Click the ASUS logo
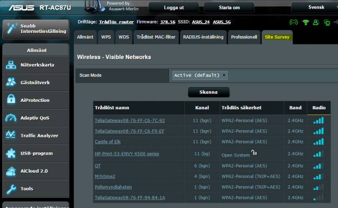The width and height of the screenshot is (338, 208). tap(21, 8)
